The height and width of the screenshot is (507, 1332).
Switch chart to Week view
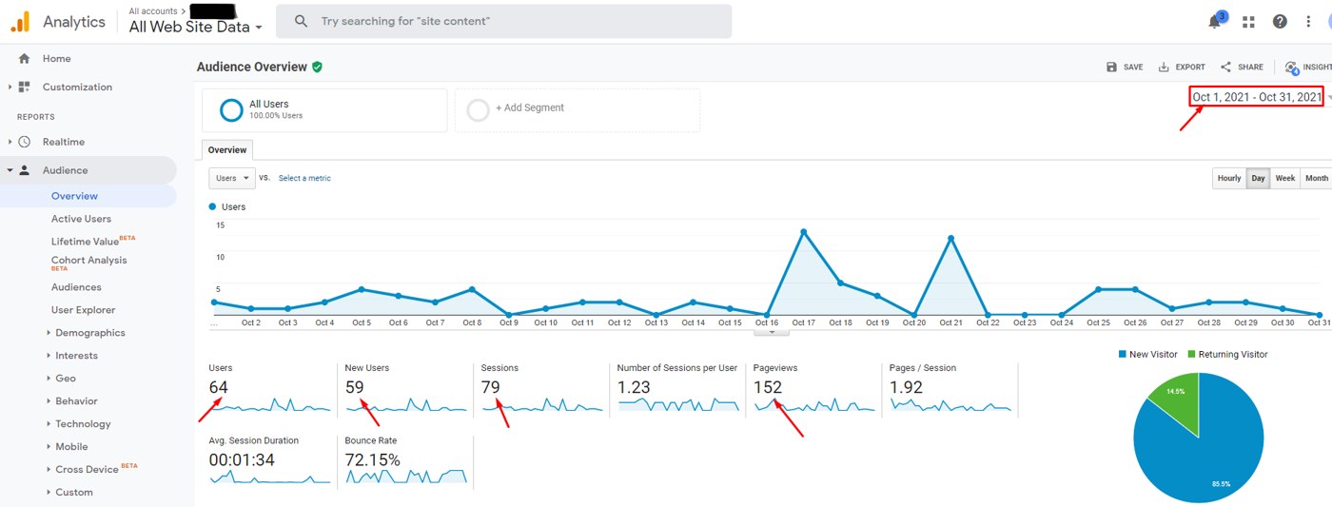pyautogui.click(x=1284, y=178)
